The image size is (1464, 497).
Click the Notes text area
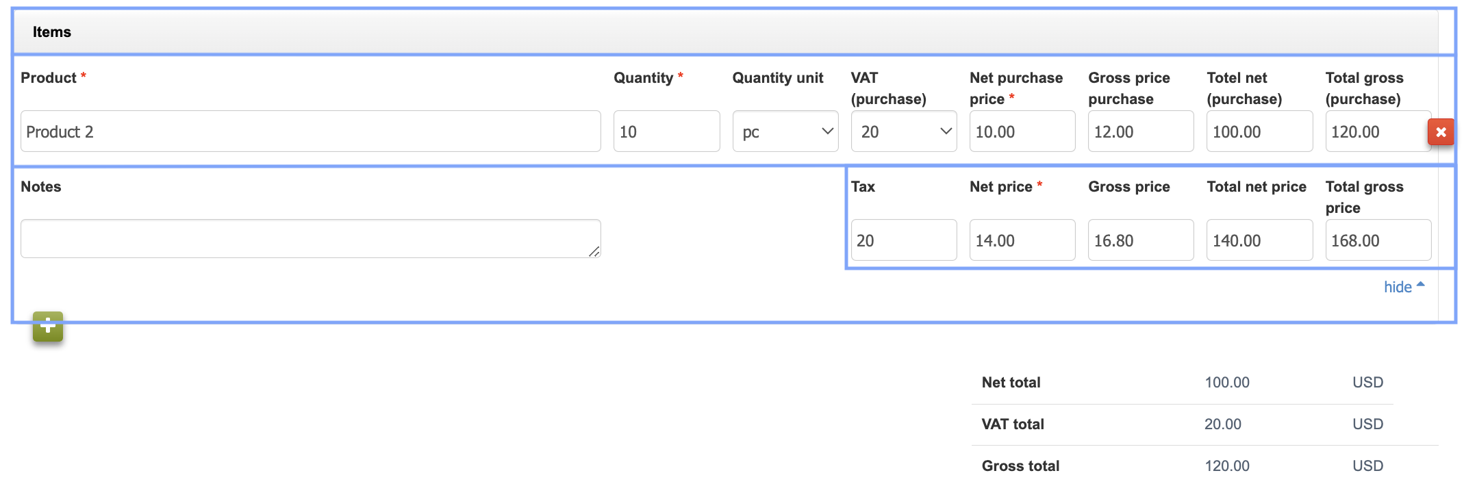(310, 238)
